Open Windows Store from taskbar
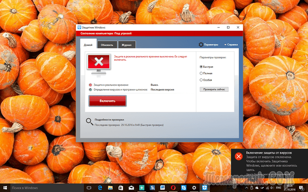308x192 pixels. 121,188
